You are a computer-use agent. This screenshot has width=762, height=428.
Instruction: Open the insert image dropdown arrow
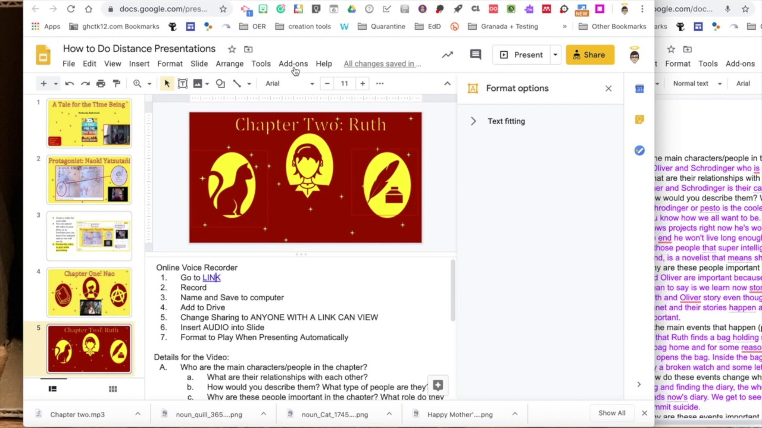[x=207, y=84]
